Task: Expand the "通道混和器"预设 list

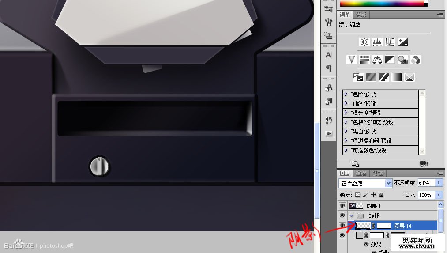Action: 346,140
